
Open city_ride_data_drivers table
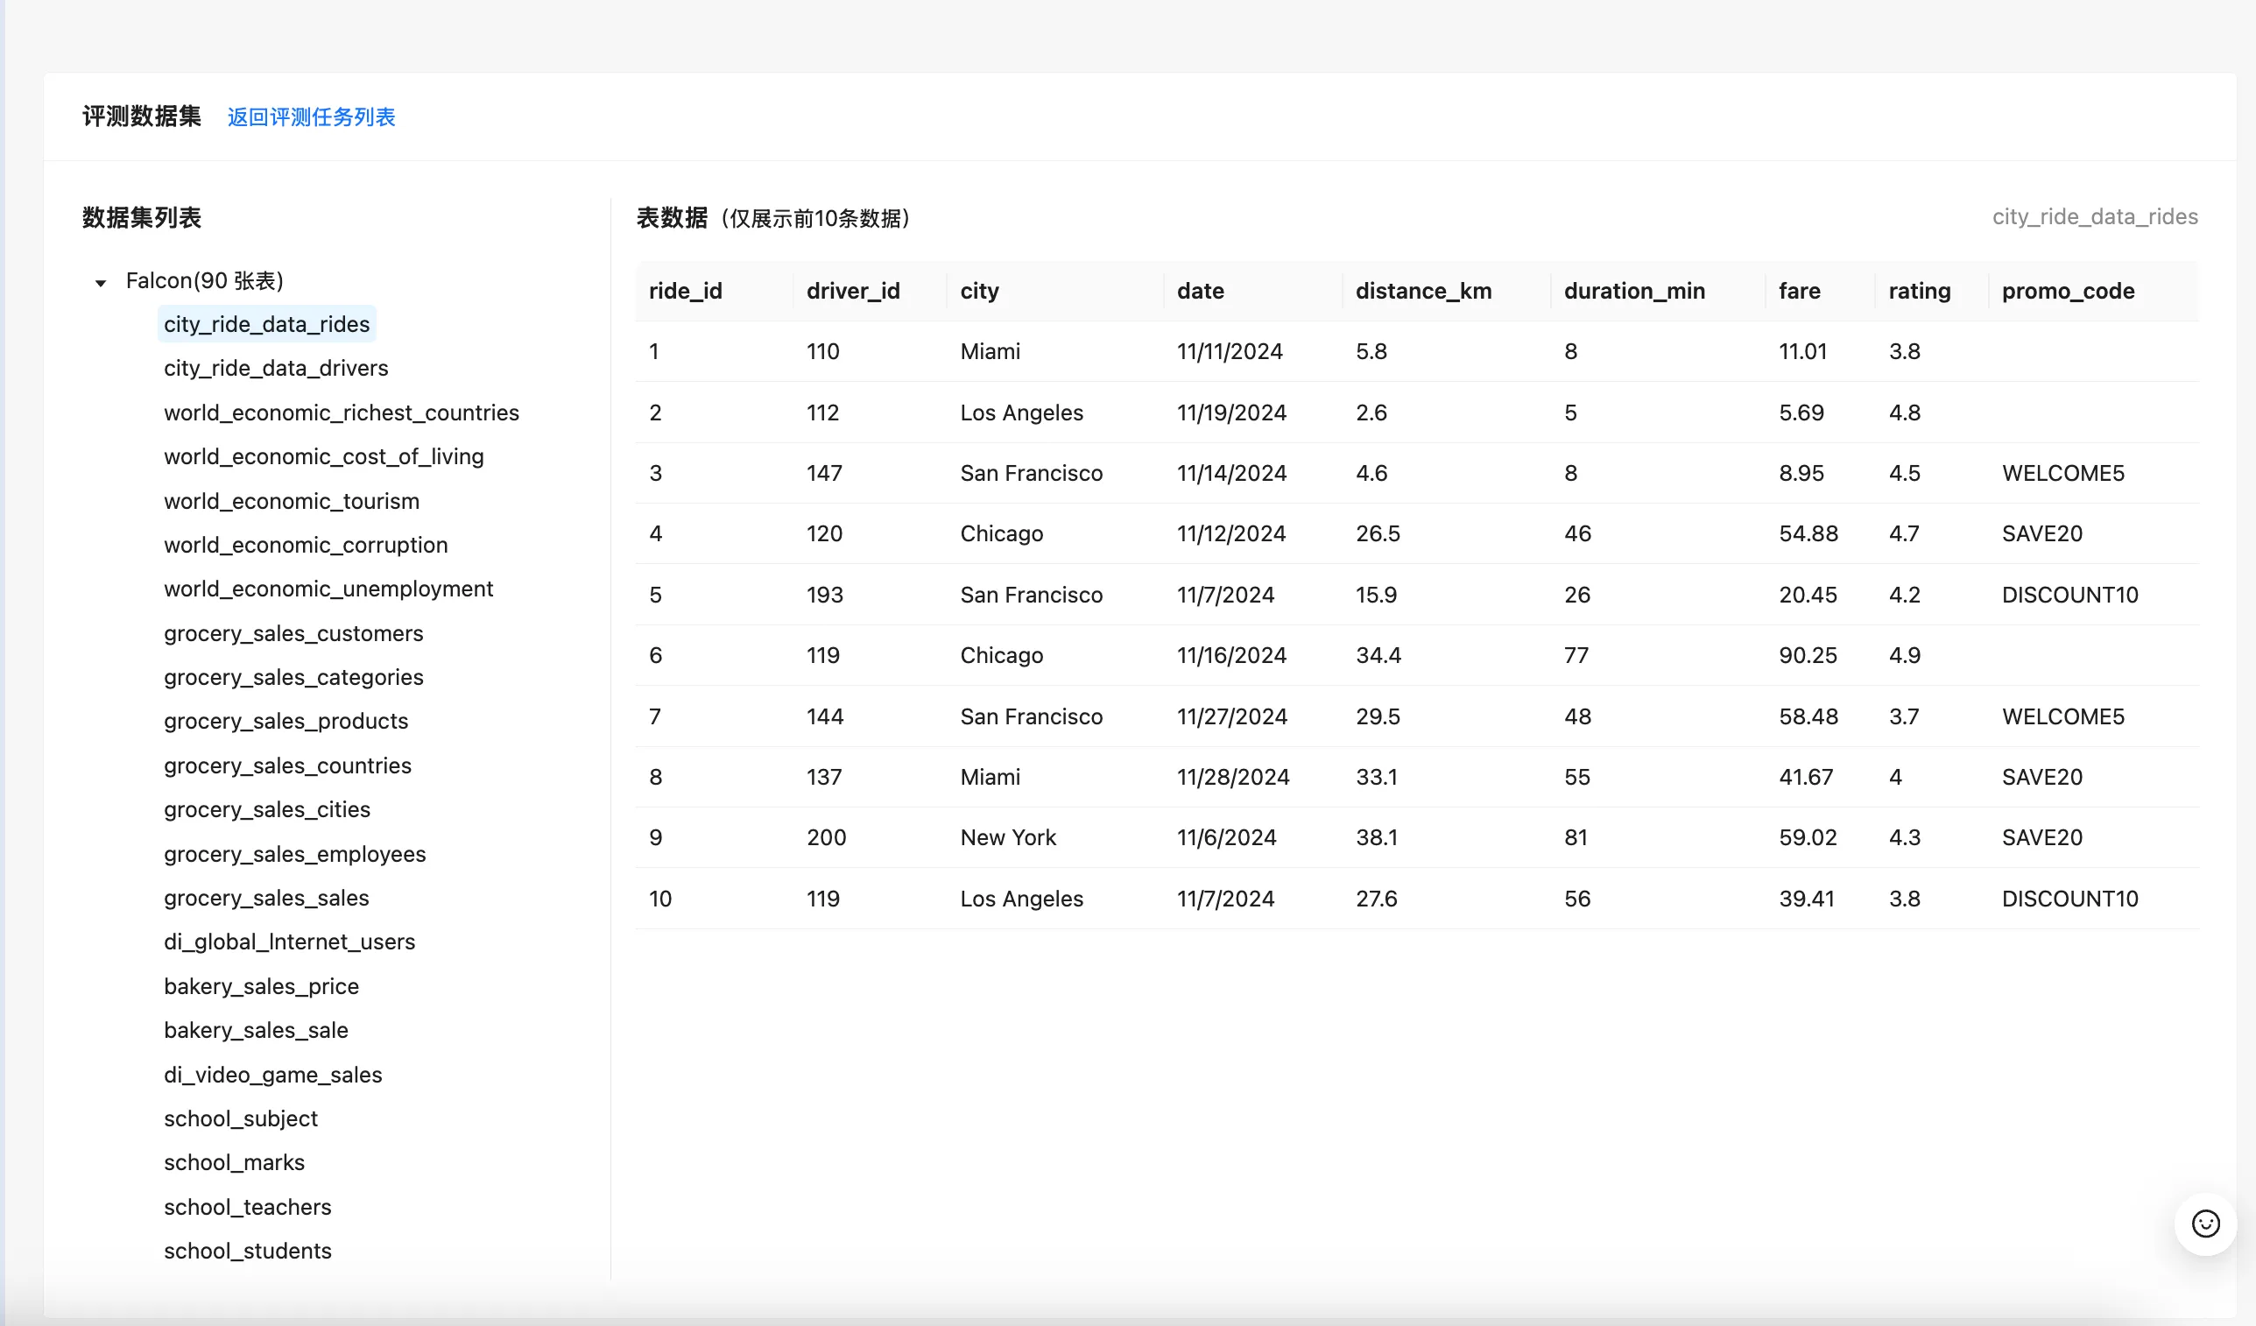click(276, 368)
